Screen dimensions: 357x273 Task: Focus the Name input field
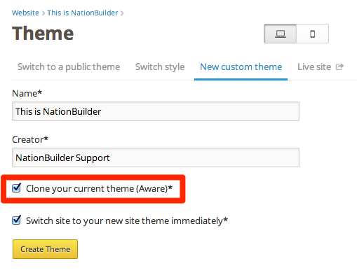[156, 111]
